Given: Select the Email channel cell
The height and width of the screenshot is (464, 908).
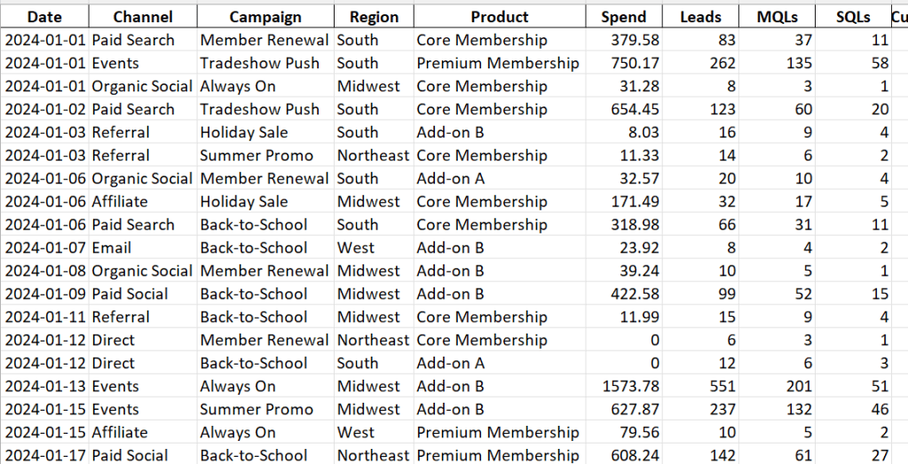Looking at the screenshot, I should coord(143,248).
